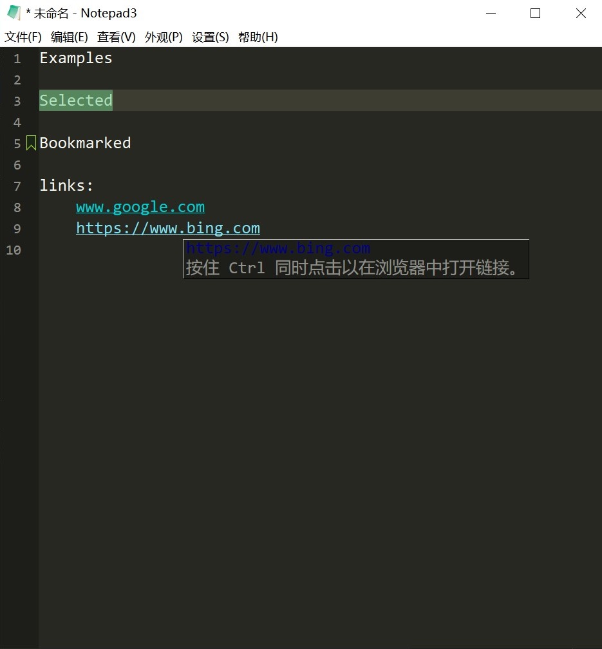Click line number 7 beside links:
602x649 pixels.
[17, 186]
